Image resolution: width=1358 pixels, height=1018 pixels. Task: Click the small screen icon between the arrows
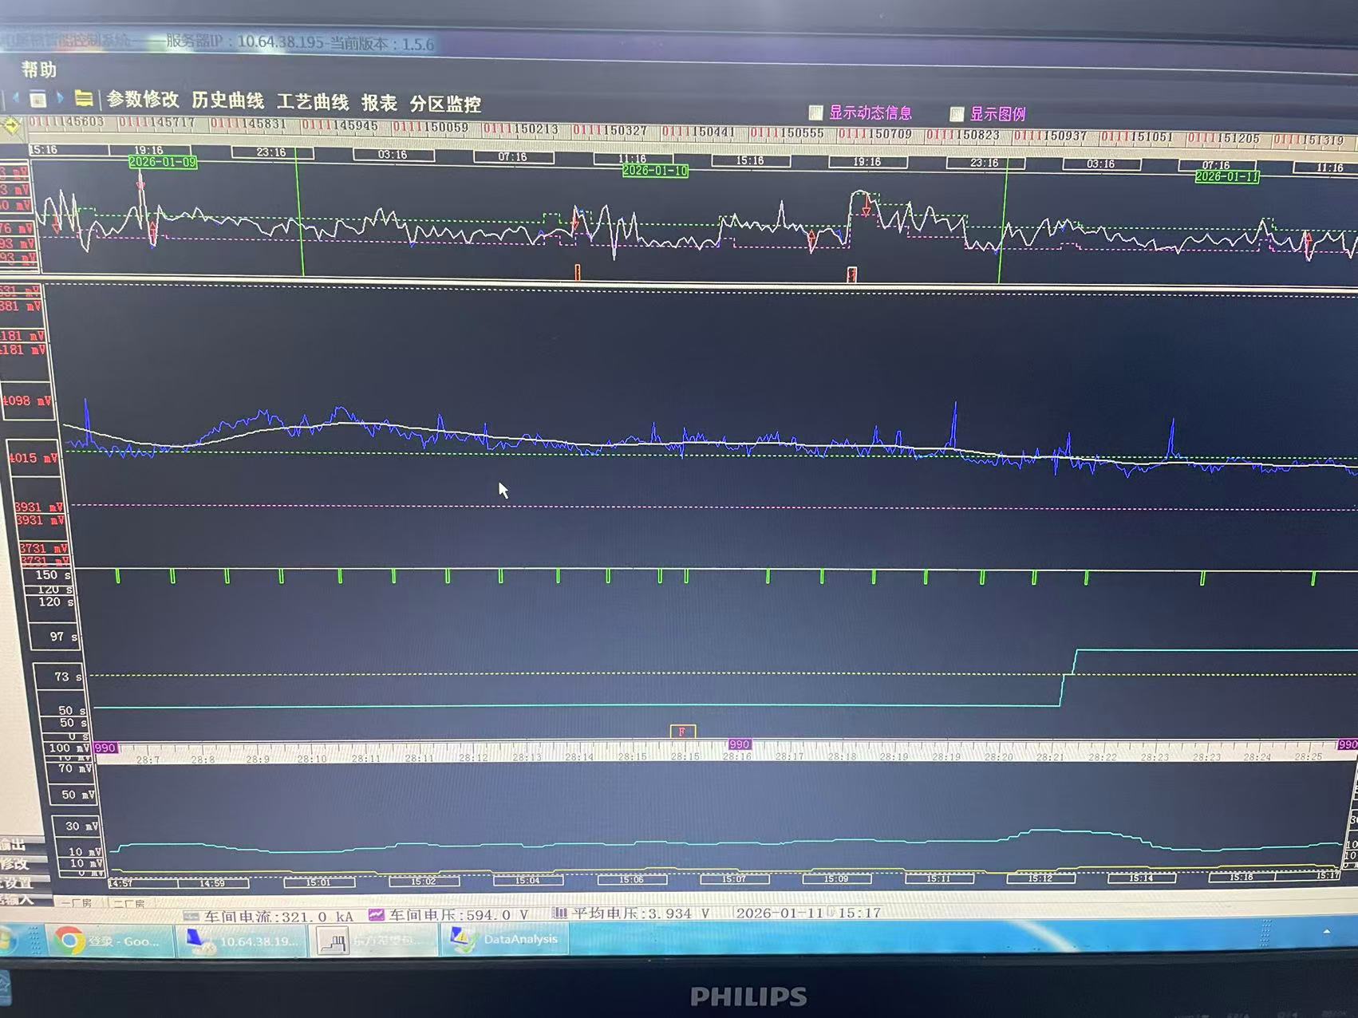pos(38,99)
